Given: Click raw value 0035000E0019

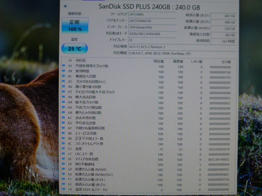Looking at the screenshot, I should point(219,149).
